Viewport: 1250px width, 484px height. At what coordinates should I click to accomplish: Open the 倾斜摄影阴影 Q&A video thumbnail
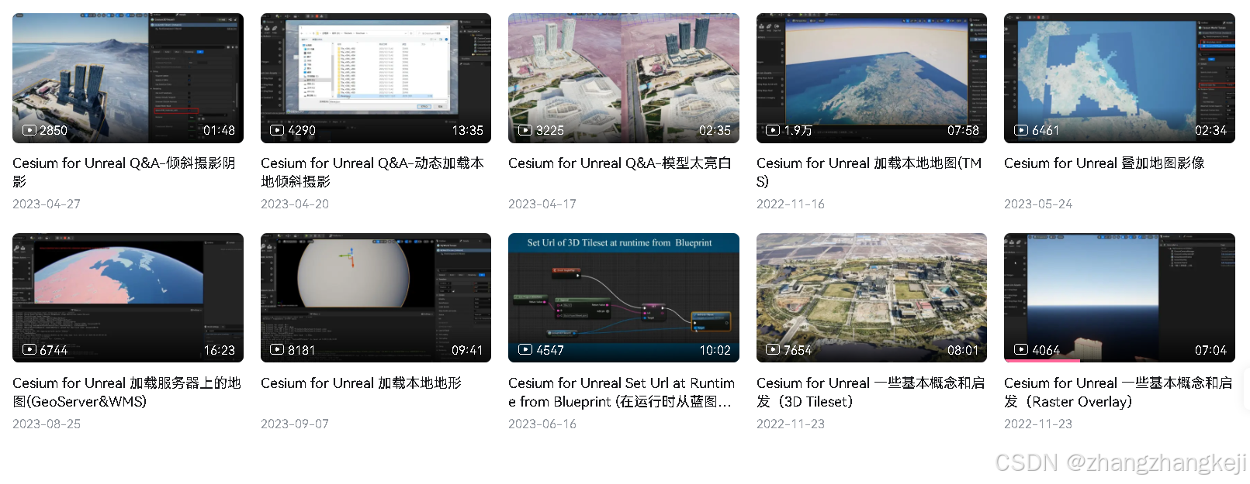click(x=128, y=78)
